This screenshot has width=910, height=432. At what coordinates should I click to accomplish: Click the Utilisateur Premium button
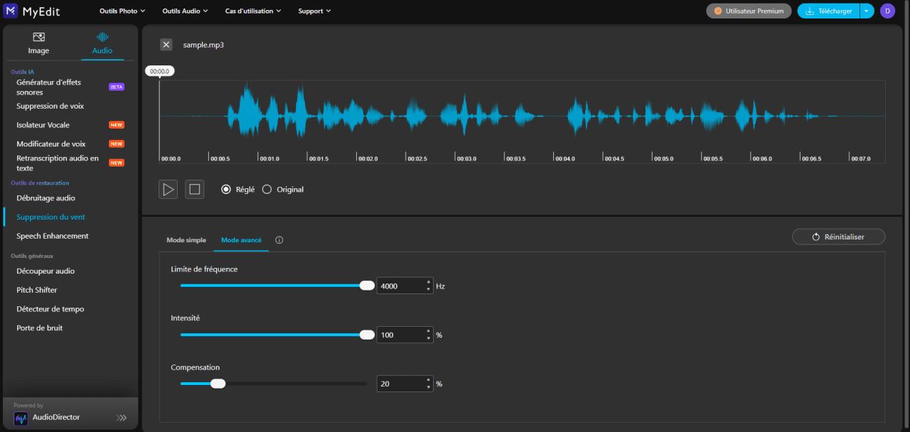[x=749, y=11]
